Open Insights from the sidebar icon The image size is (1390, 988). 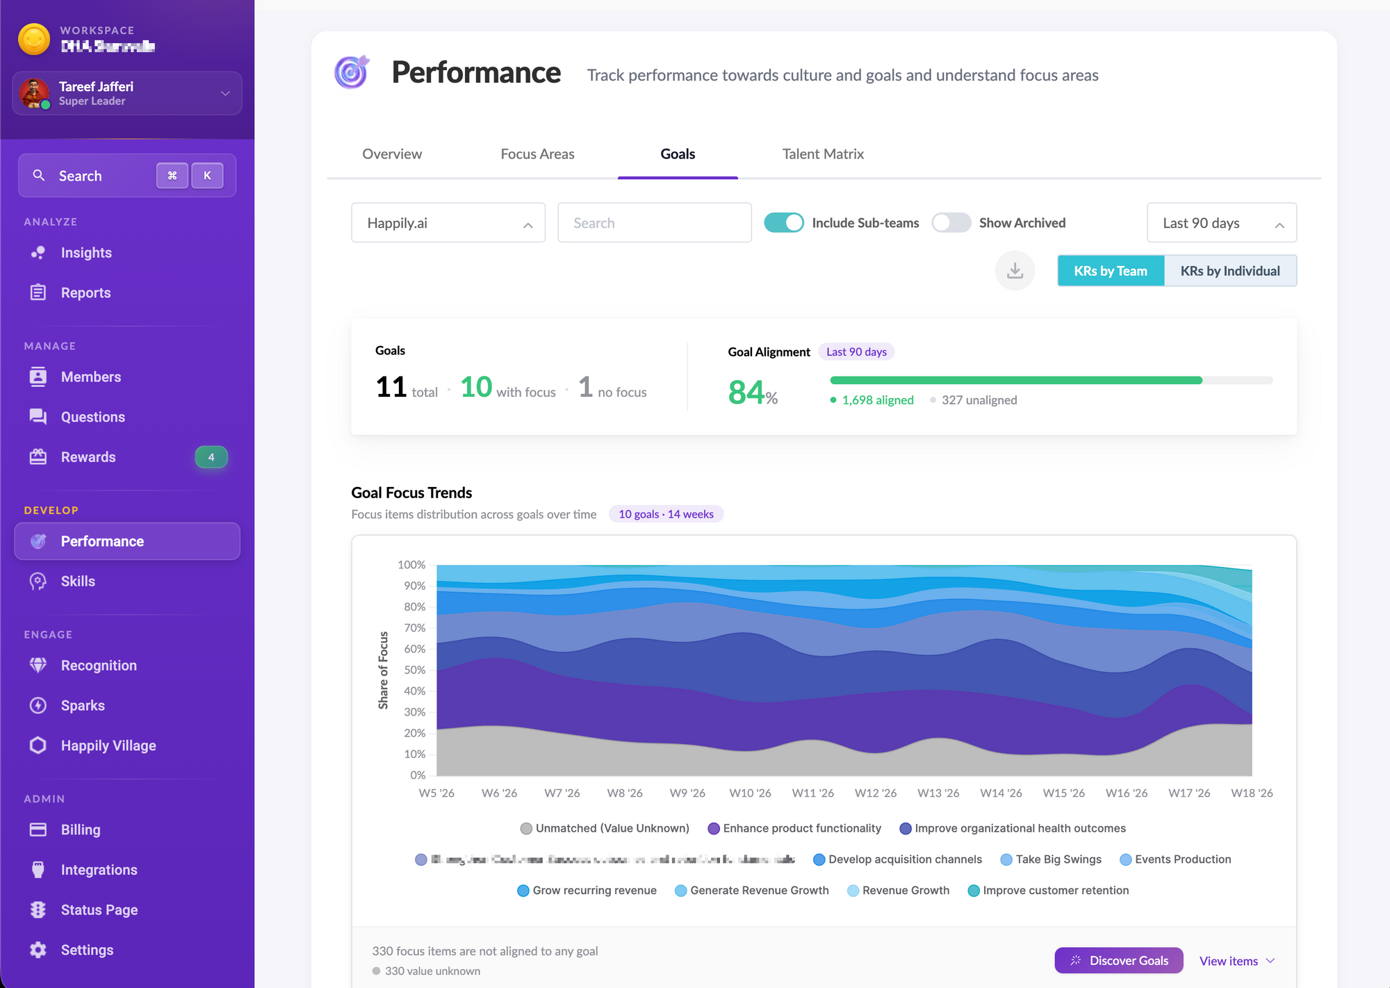[38, 253]
